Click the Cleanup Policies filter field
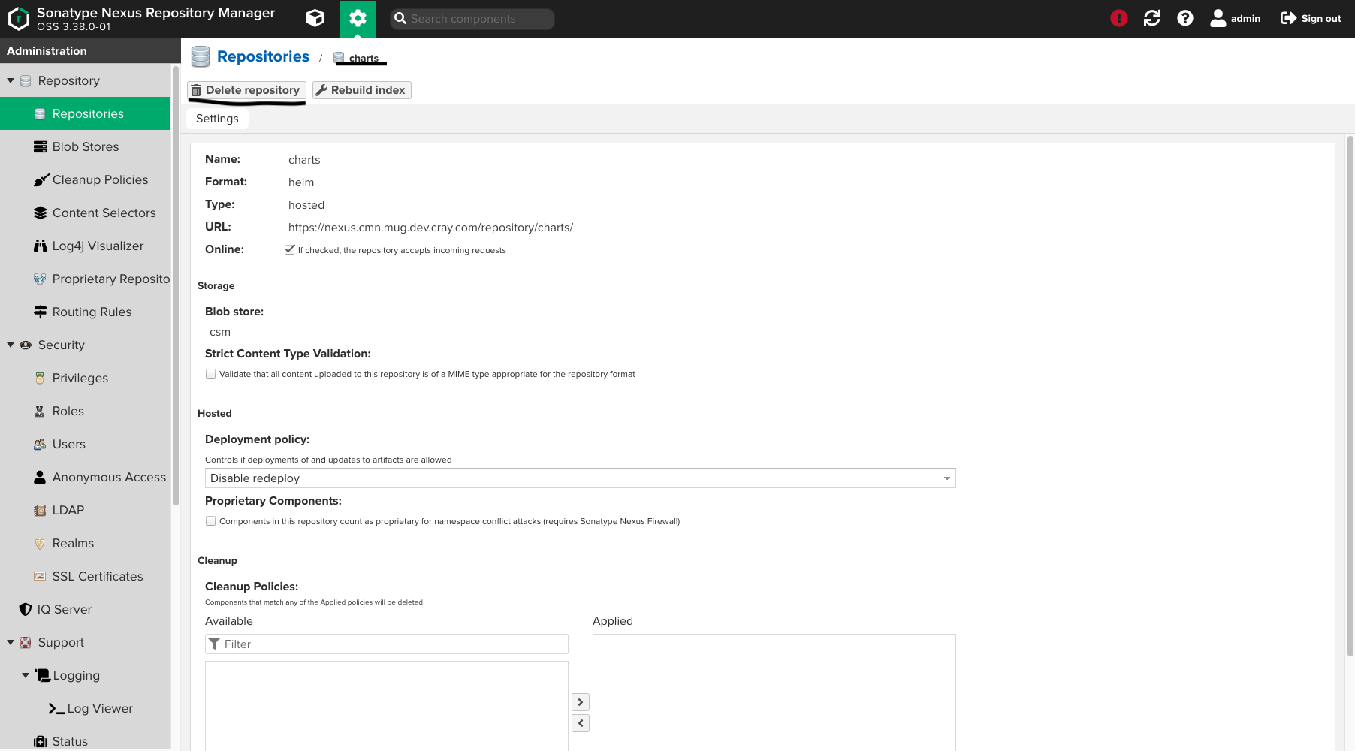The height and width of the screenshot is (751, 1355). (387, 644)
